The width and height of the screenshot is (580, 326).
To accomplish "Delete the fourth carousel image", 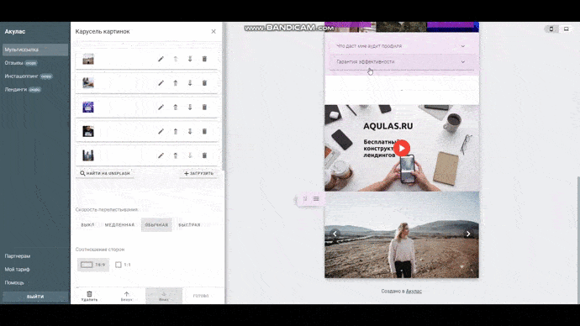I will (204, 131).
